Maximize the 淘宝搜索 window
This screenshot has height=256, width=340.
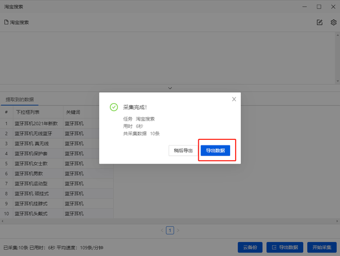point(319,7)
